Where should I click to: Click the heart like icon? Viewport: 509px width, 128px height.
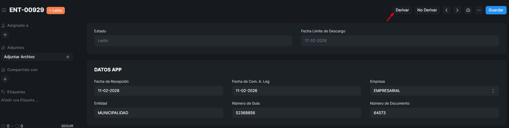pos(4,126)
